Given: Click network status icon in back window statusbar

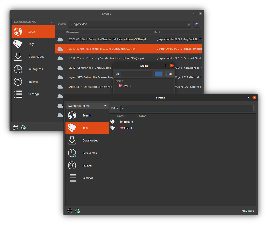Looking at the screenshot, I should 16,127.
